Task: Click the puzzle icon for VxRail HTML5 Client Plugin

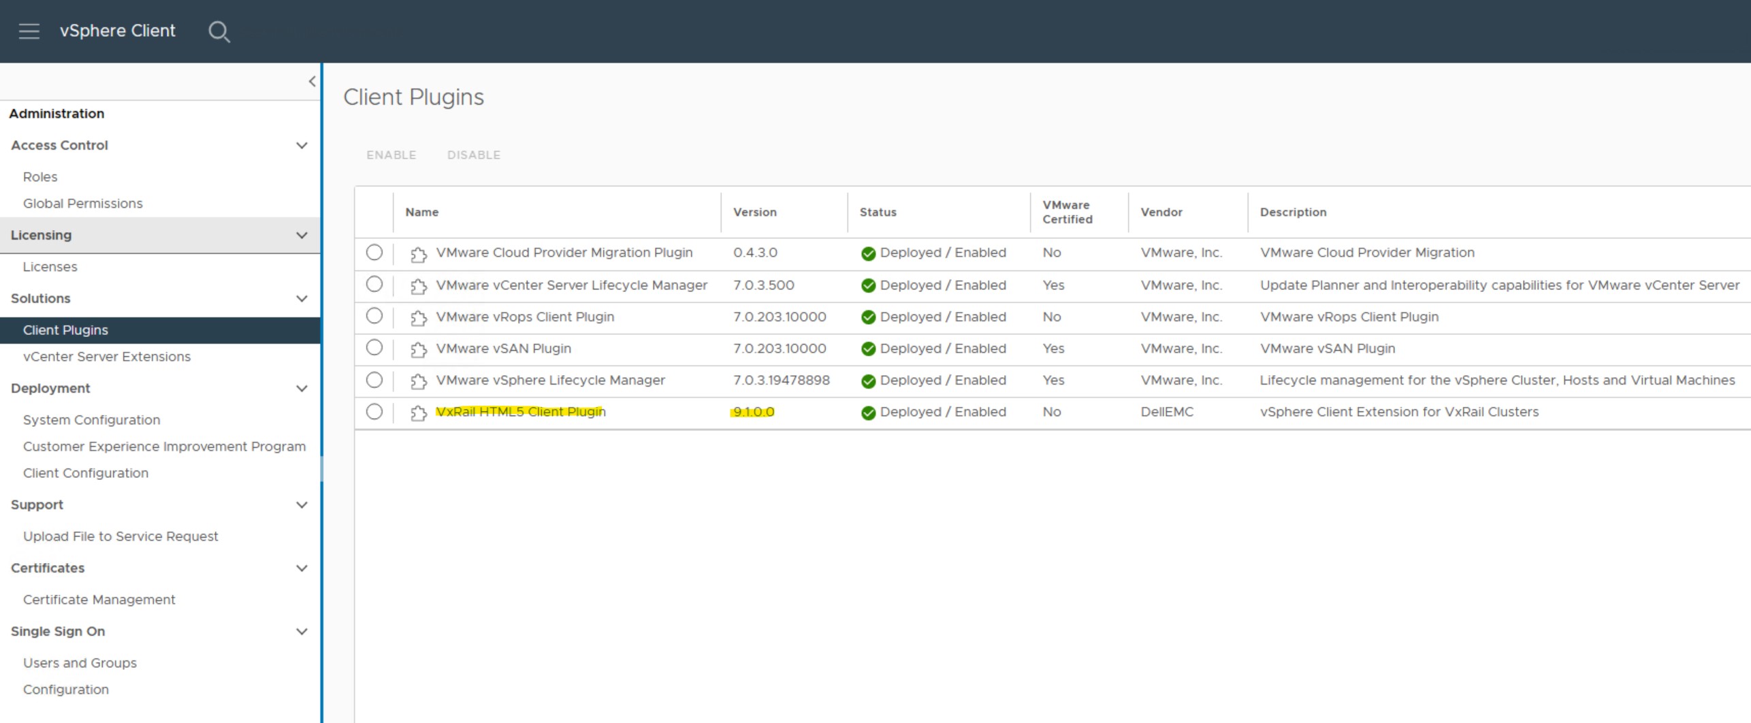Action: click(x=418, y=411)
